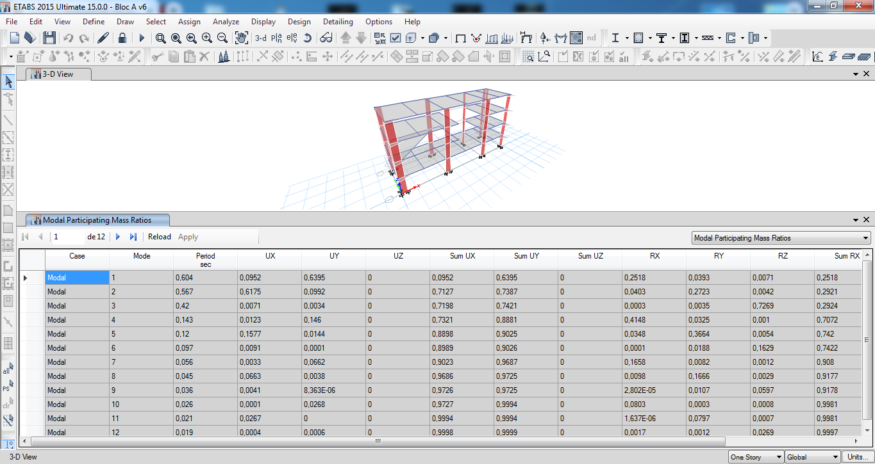The width and height of the screenshot is (875, 464).
Task: Click the Show Tables grid-magnifier icon
Action: 528,56
